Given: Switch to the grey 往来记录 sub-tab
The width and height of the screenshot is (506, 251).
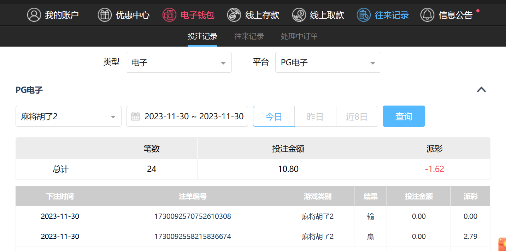Looking at the screenshot, I should 249,36.
